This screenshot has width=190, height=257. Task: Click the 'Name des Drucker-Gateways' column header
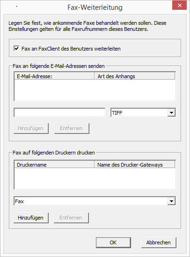pos(135,164)
